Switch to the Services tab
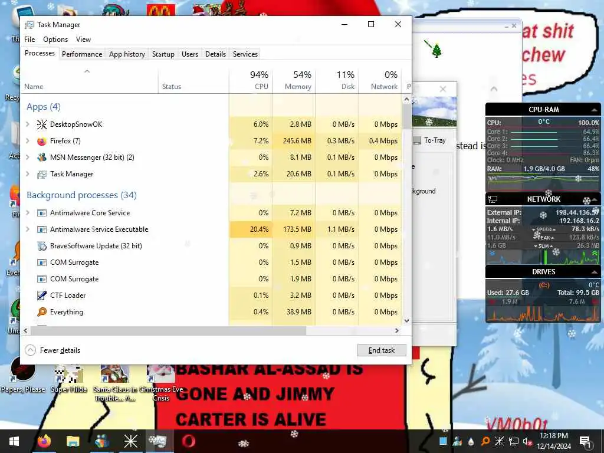The image size is (604, 453). [x=245, y=54]
